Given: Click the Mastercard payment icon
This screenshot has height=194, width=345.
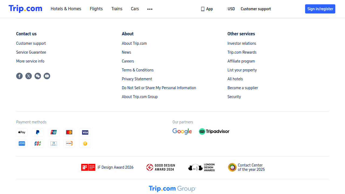Looking at the screenshot, I should (69, 132).
